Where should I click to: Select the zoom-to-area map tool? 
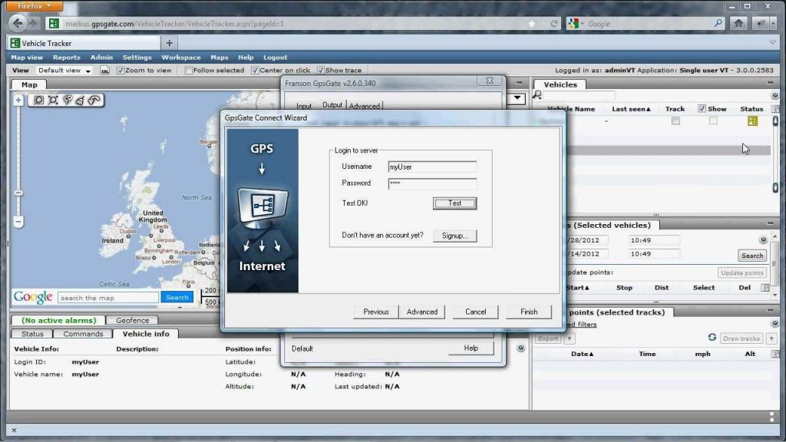38,101
